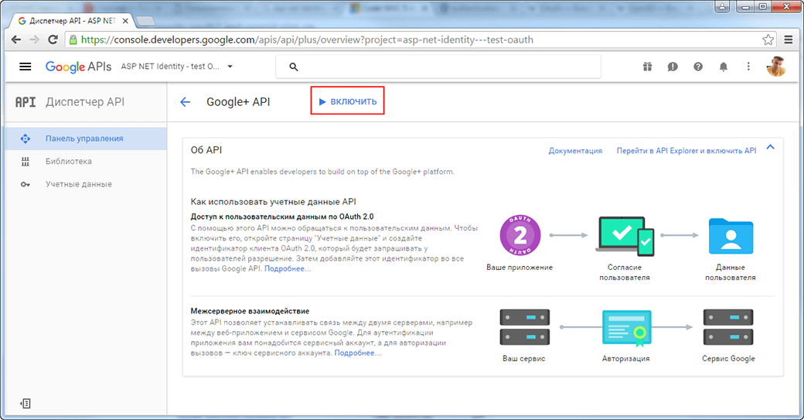Click the Сервис Google server icon
Viewport: 804px width, 420px height.
tap(728, 327)
